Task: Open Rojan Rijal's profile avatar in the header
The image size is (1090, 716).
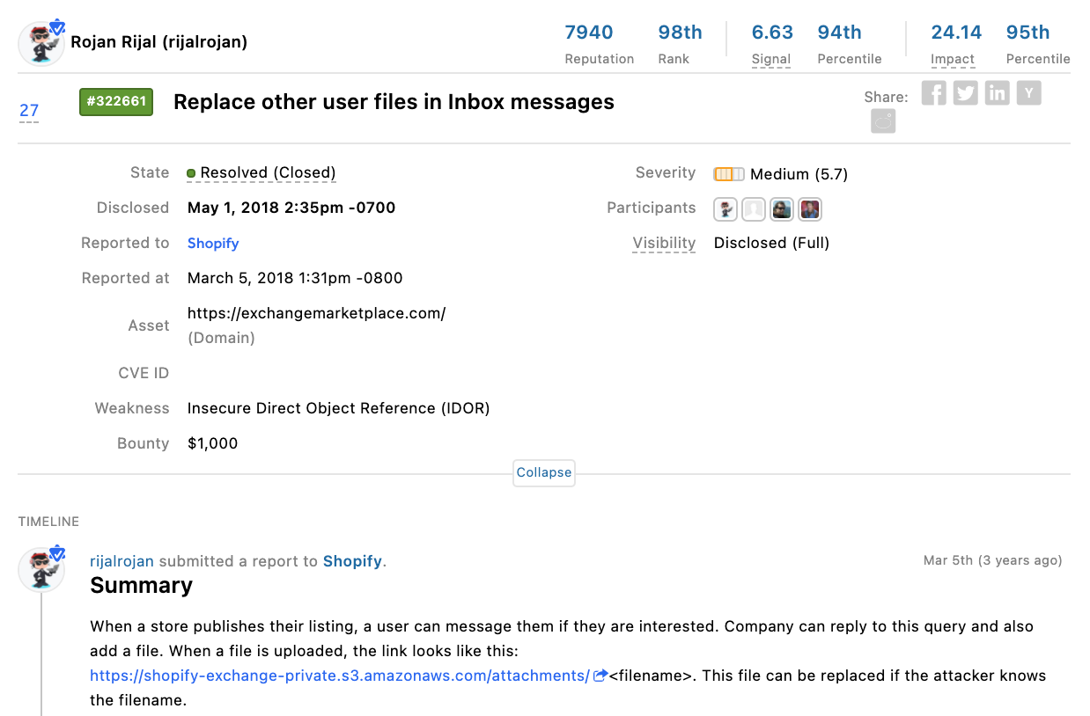Action: click(41, 42)
